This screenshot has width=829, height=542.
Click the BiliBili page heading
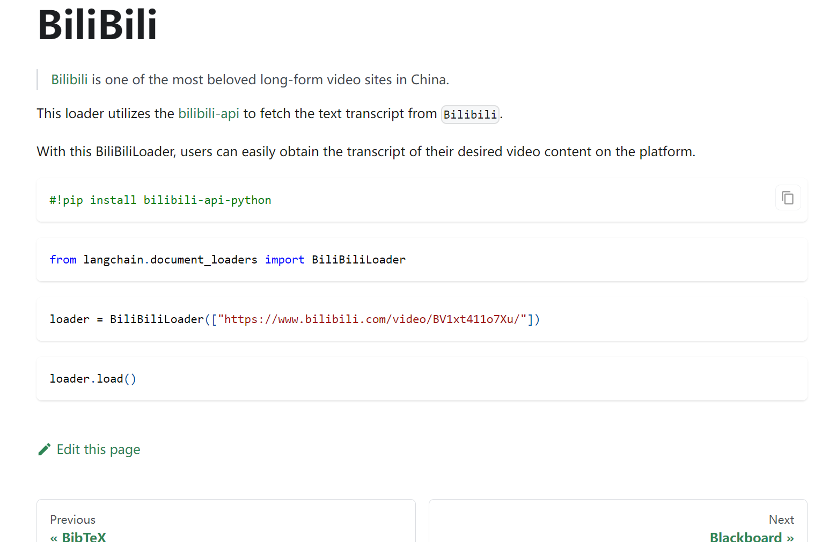tap(98, 25)
